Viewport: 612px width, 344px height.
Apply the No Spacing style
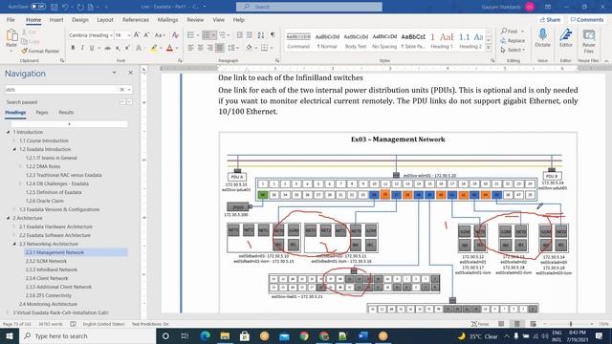click(384, 40)
